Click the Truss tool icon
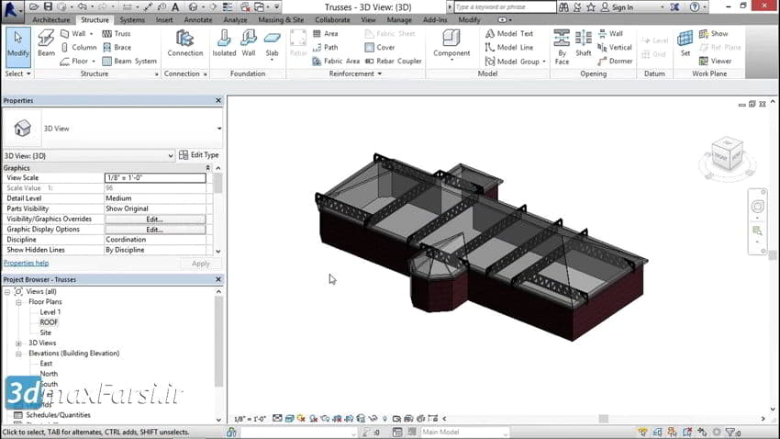Image resolution: width=780 pixels, height=439 pixels. pyautogui.click(x=107, y=34)
